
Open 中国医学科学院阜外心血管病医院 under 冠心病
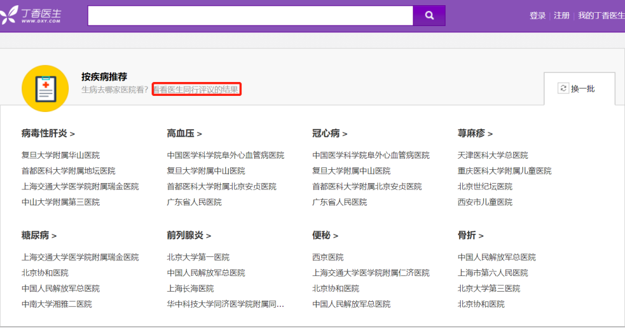point(371,155)
